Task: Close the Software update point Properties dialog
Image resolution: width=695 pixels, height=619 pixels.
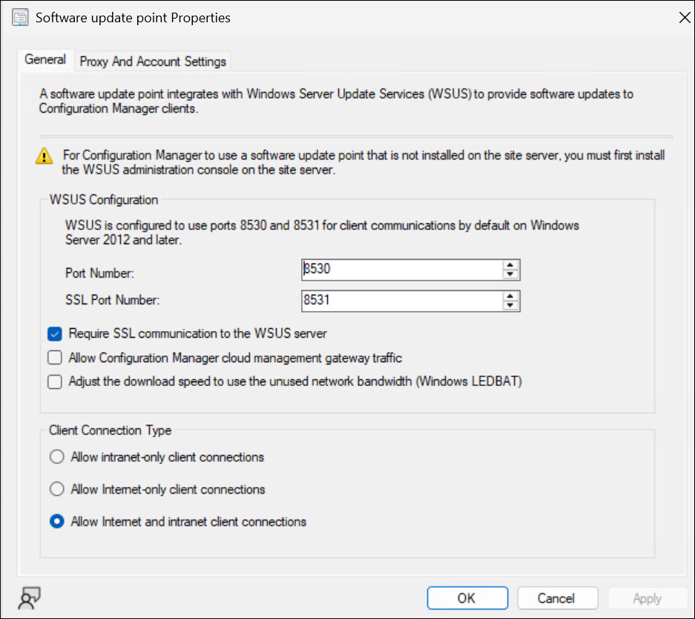Action: [684, 19]
